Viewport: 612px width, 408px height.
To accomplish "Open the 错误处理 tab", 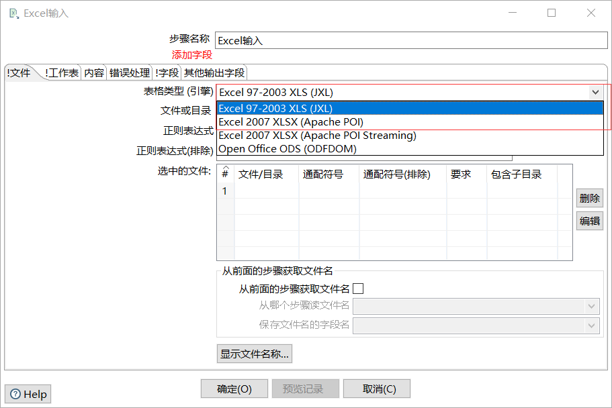I will [x=130, y=73].
